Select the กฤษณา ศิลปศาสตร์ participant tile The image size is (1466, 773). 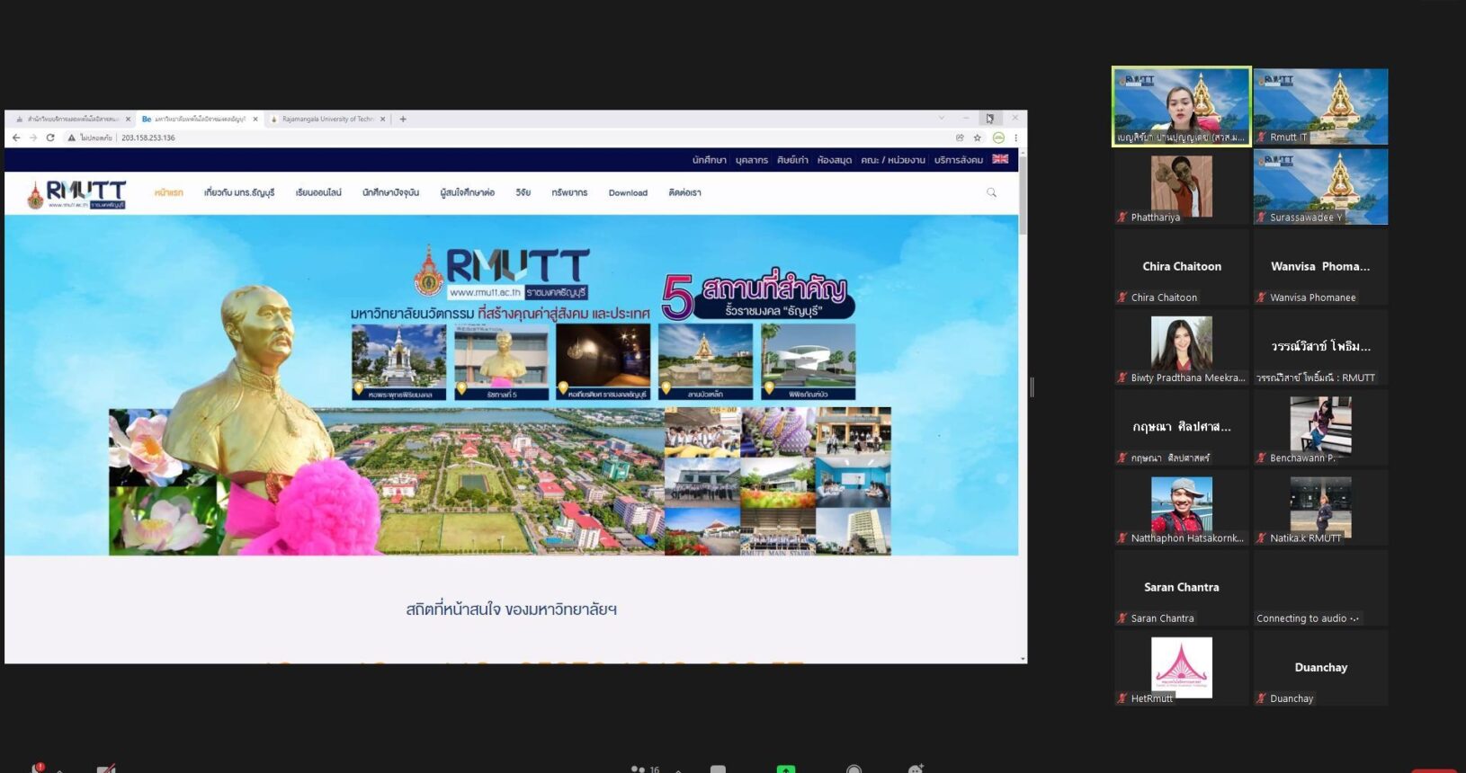coord(1181,427)
